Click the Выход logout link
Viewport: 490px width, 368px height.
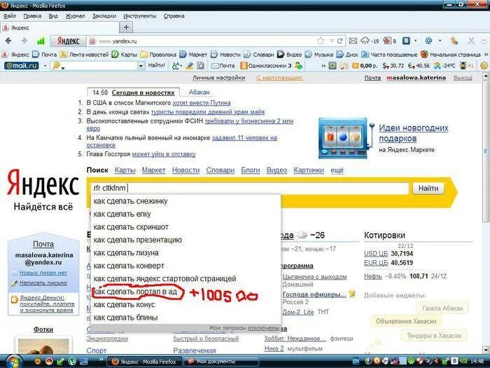point(463,78)
